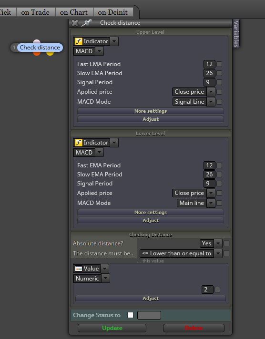
Task: Toggle the distance must be checkbox
Action: point(226,253)
